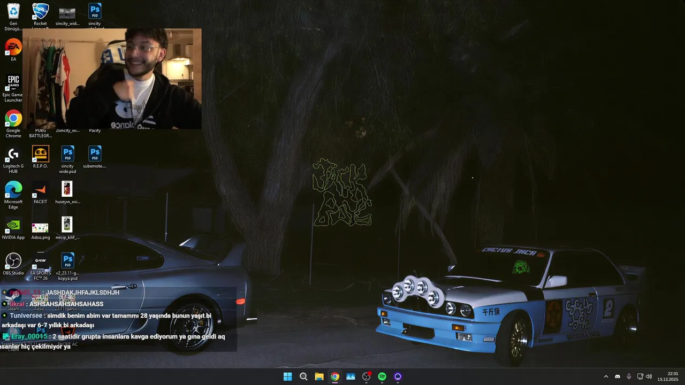Open the blue chart app in taskbar
Image resolution: width=685 pixels, height=385 pixels.
tap(351, 376)
